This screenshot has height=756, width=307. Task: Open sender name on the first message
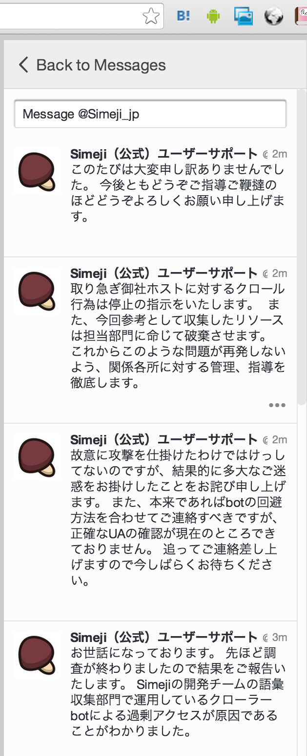tap(164, 154)
